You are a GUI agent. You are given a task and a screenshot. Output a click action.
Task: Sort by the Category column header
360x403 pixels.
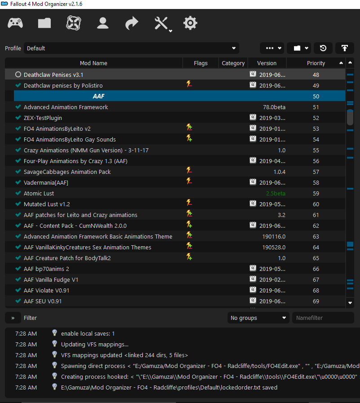coord(233,63)
